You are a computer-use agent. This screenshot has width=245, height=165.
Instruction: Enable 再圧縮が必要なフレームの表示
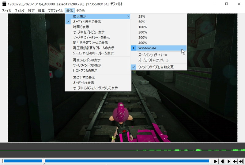click(98, 48)
